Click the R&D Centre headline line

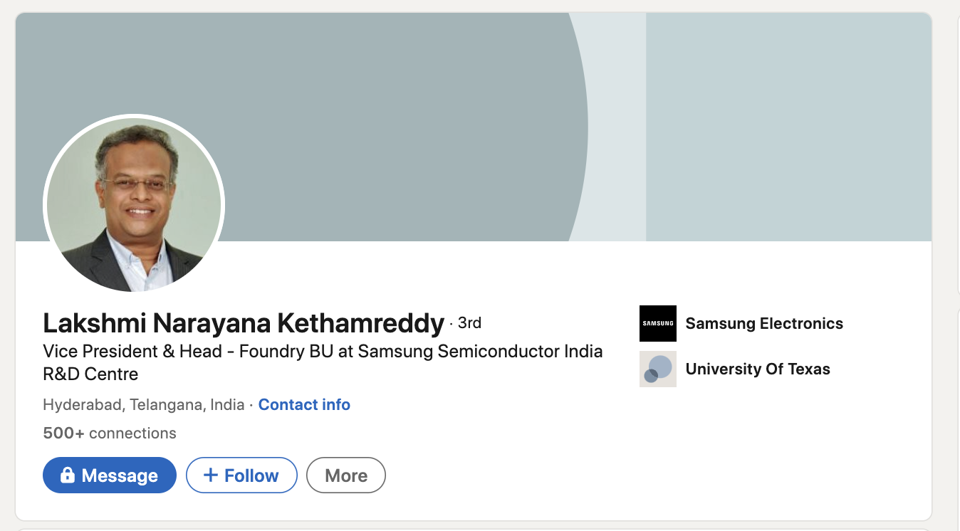point(90,374)
